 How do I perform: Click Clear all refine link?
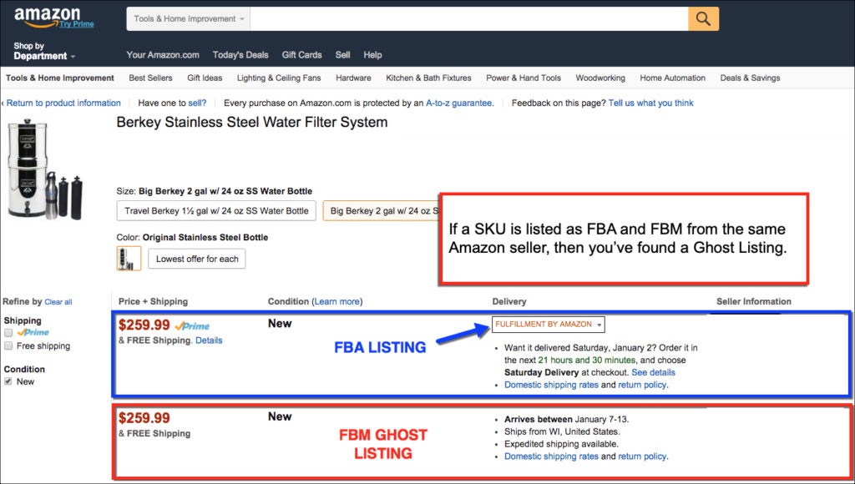pyautogui.click(x=58, y=302)
